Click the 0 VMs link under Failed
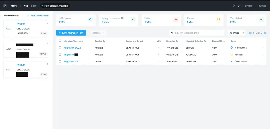The width and height of the screenshot is (270, 129). [148, 22]
